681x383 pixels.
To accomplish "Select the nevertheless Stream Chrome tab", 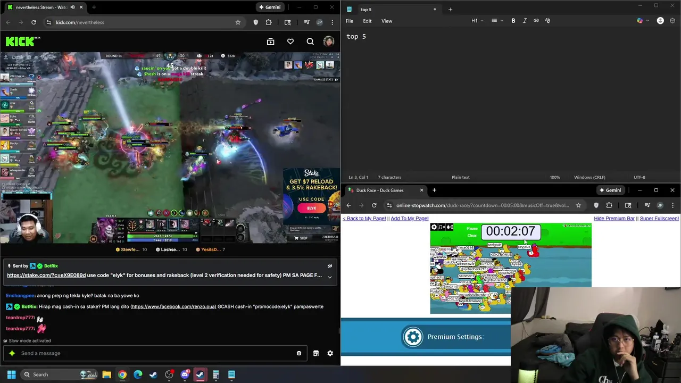I will point(45,7).
